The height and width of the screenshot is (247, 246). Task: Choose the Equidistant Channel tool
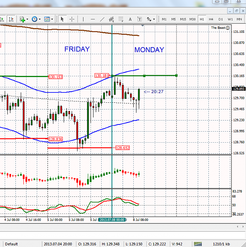pyautogui.click(x=111, y=19)
